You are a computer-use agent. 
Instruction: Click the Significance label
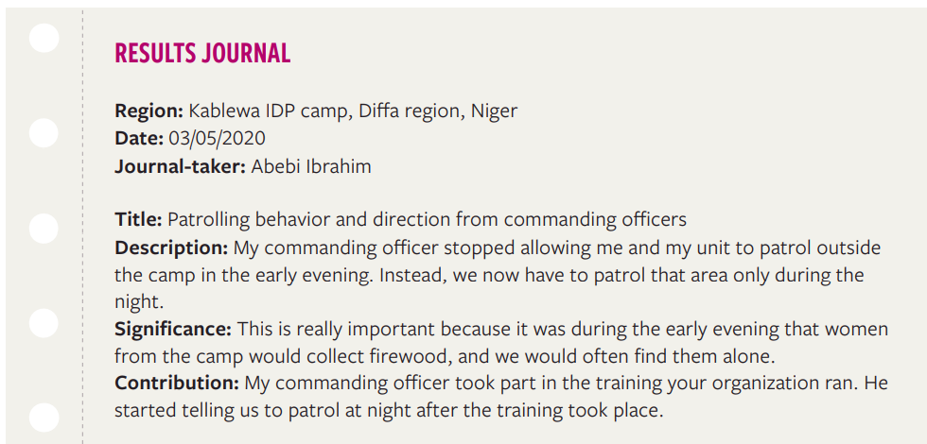coord(173,329)
